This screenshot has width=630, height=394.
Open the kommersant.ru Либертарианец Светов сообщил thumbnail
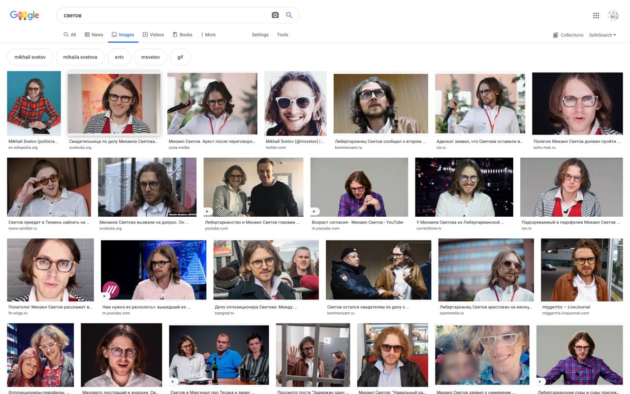381,104
